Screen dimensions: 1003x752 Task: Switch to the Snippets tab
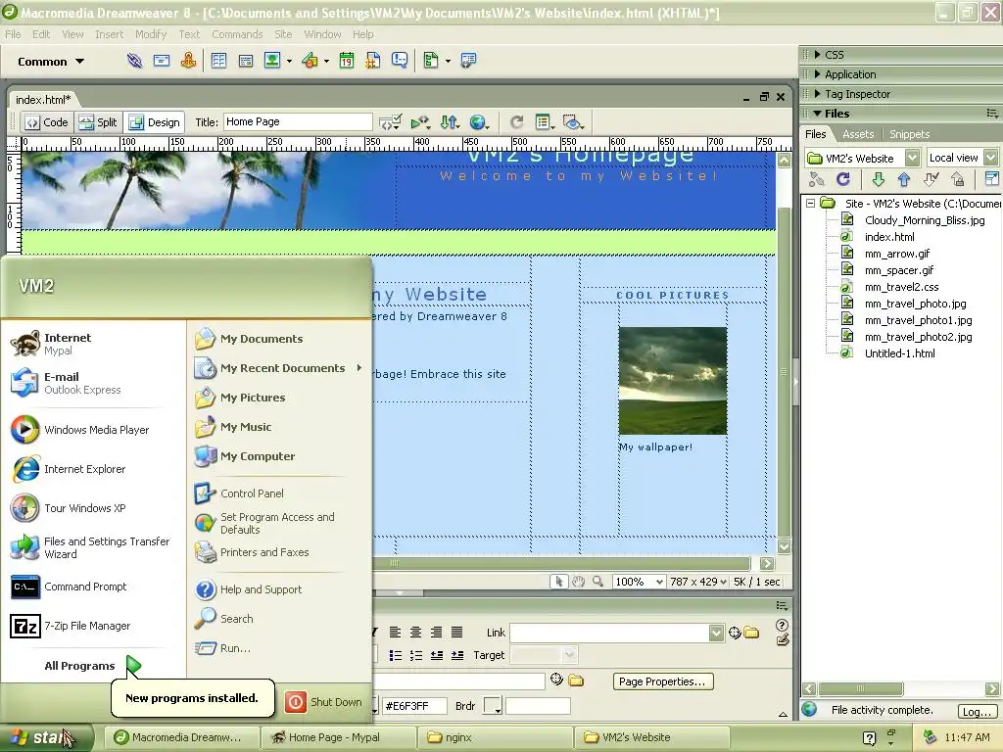[909, 134]
